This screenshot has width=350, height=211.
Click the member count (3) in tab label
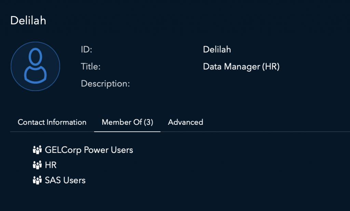pyautogui.click(x=148, y=122)
